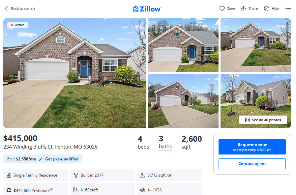Click the Hide circle-slash icon

point(267,9)
